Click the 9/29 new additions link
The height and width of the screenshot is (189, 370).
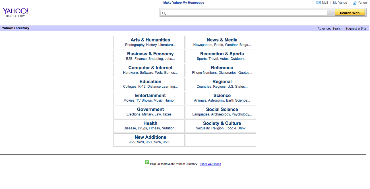click(x=132, y=142)
